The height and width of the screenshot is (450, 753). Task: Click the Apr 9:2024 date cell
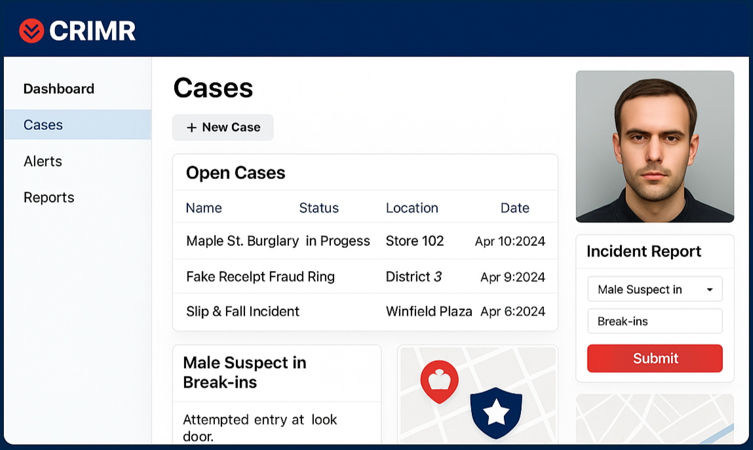[x=513, y=277]
